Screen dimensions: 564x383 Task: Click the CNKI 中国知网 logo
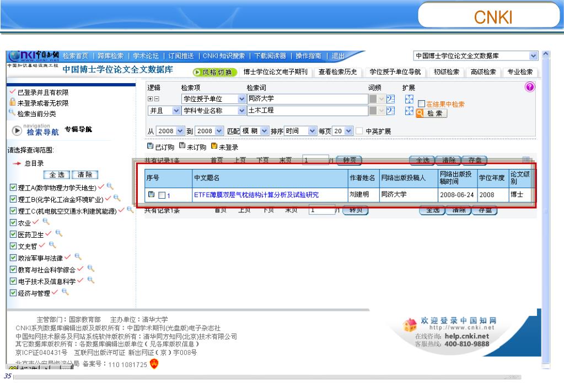34,57
